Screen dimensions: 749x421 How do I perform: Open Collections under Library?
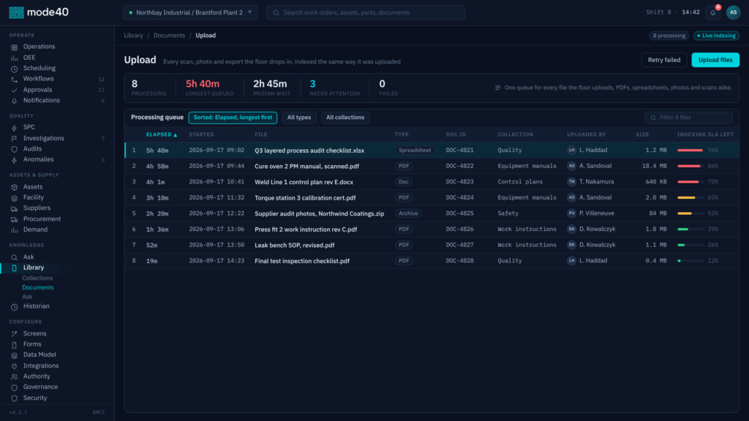click(x=37, y=278)
